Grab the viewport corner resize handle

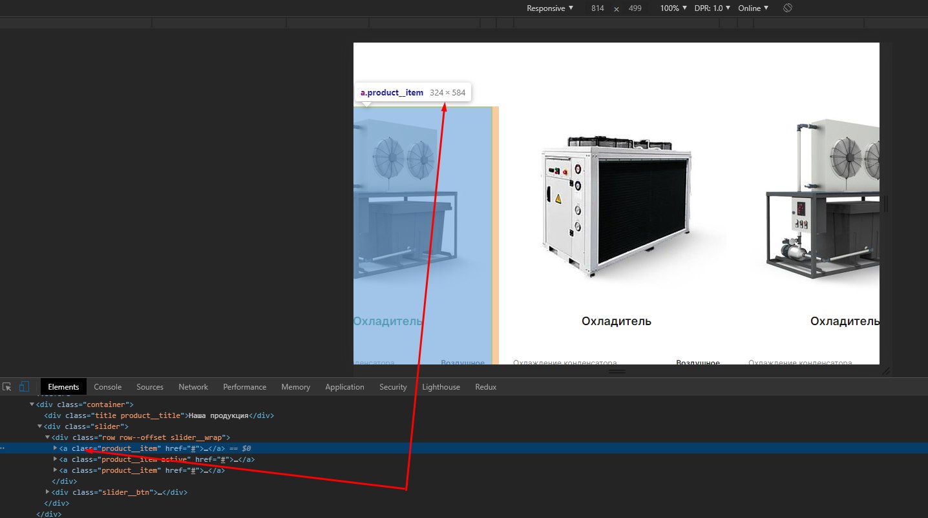tap(886, 371)
